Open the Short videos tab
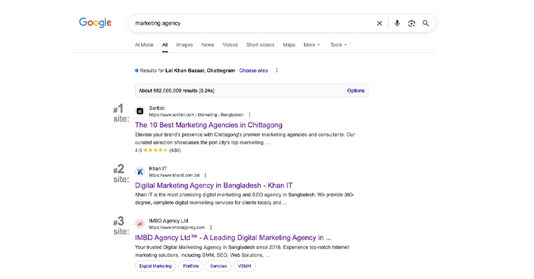Viewport: 534px width, 279px height. 260,45
